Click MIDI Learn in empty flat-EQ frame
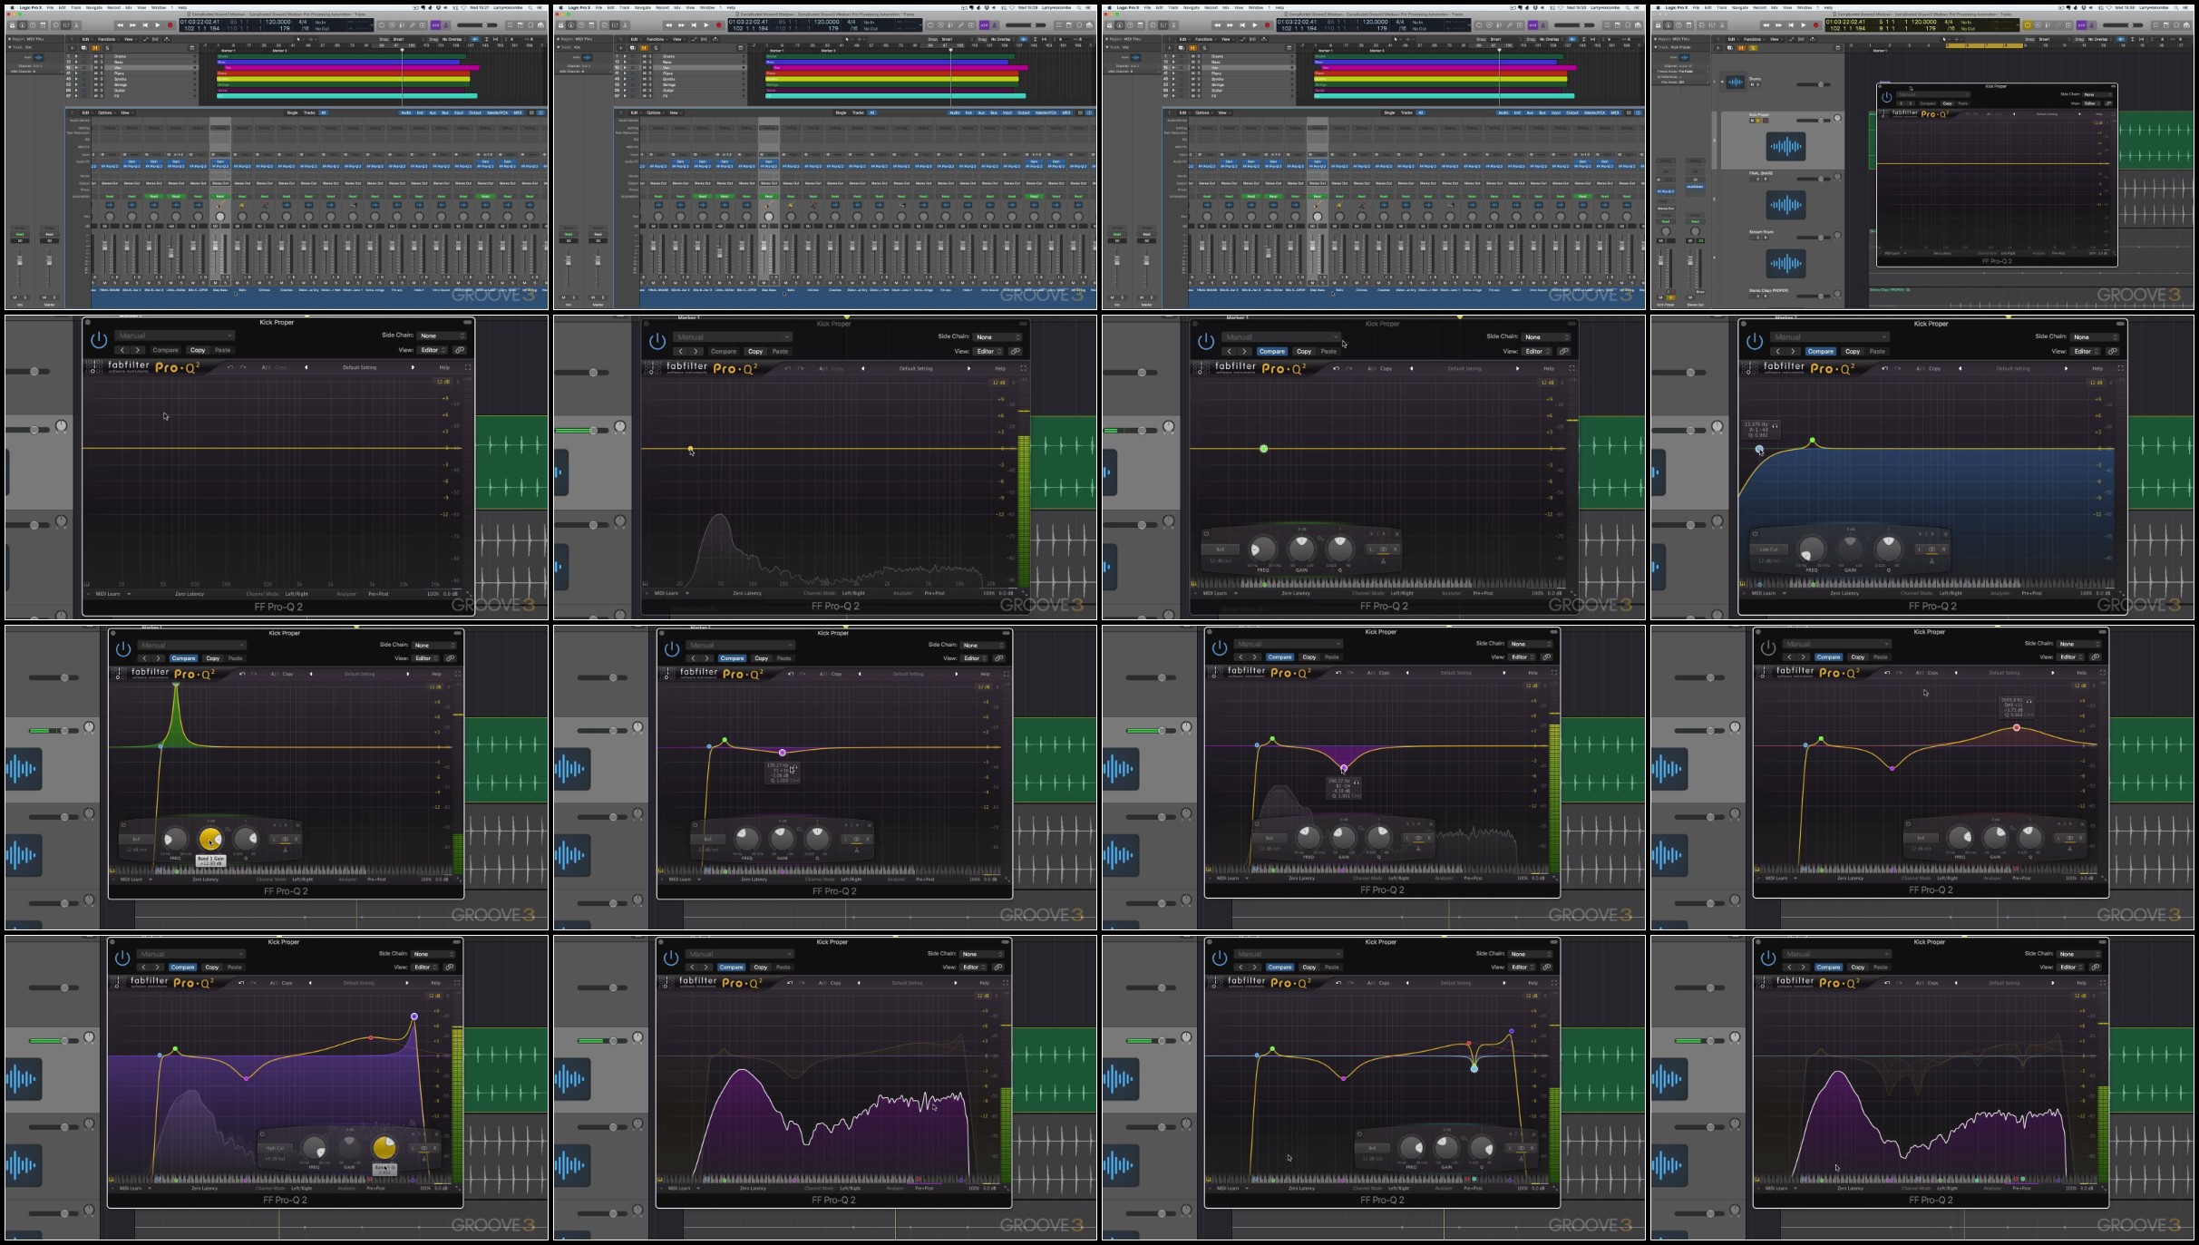The width and height of the screenshot is (2199, 1245). 108,594
